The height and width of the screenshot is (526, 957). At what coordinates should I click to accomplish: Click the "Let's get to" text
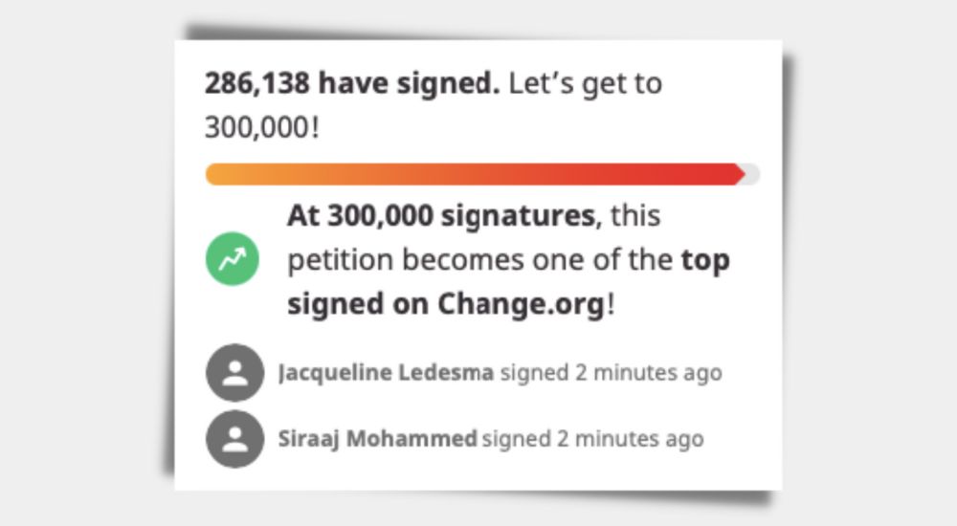585,84
